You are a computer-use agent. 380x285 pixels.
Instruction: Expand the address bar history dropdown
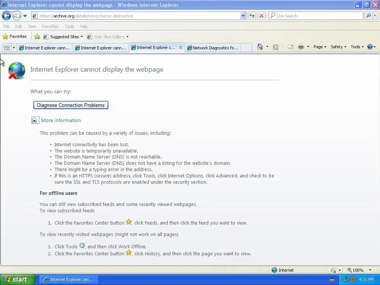[243, 16]
